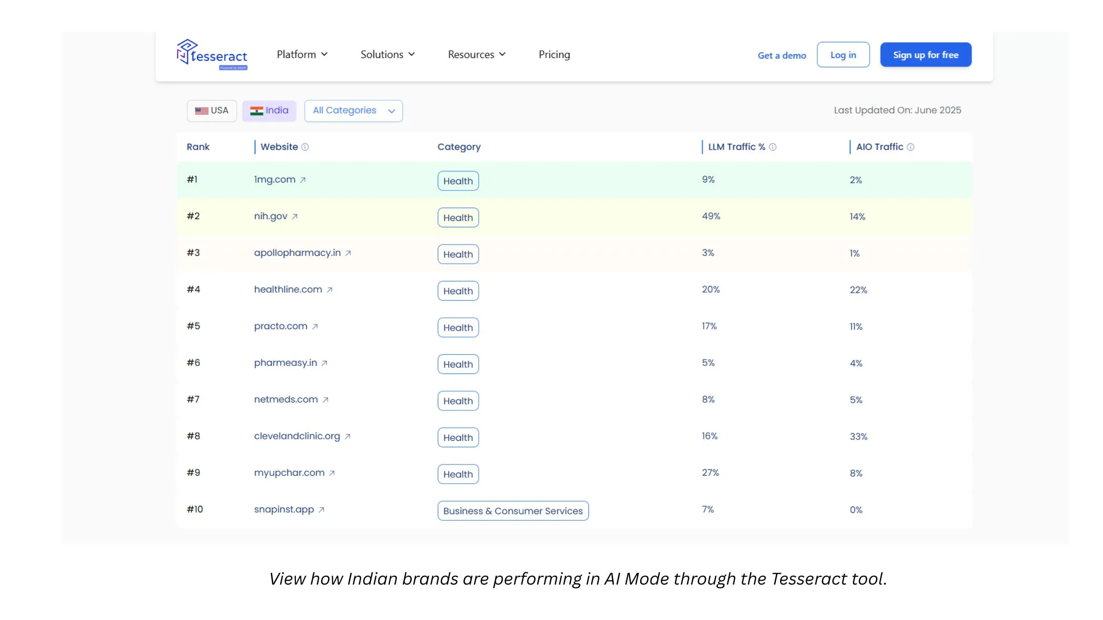Open the practo.com website link
This screenshot has height=620, width=1103.
tap(281, 326)
